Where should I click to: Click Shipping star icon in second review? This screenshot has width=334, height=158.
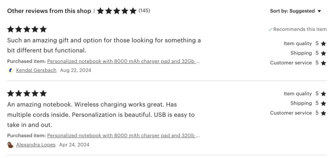coord(323,104)
